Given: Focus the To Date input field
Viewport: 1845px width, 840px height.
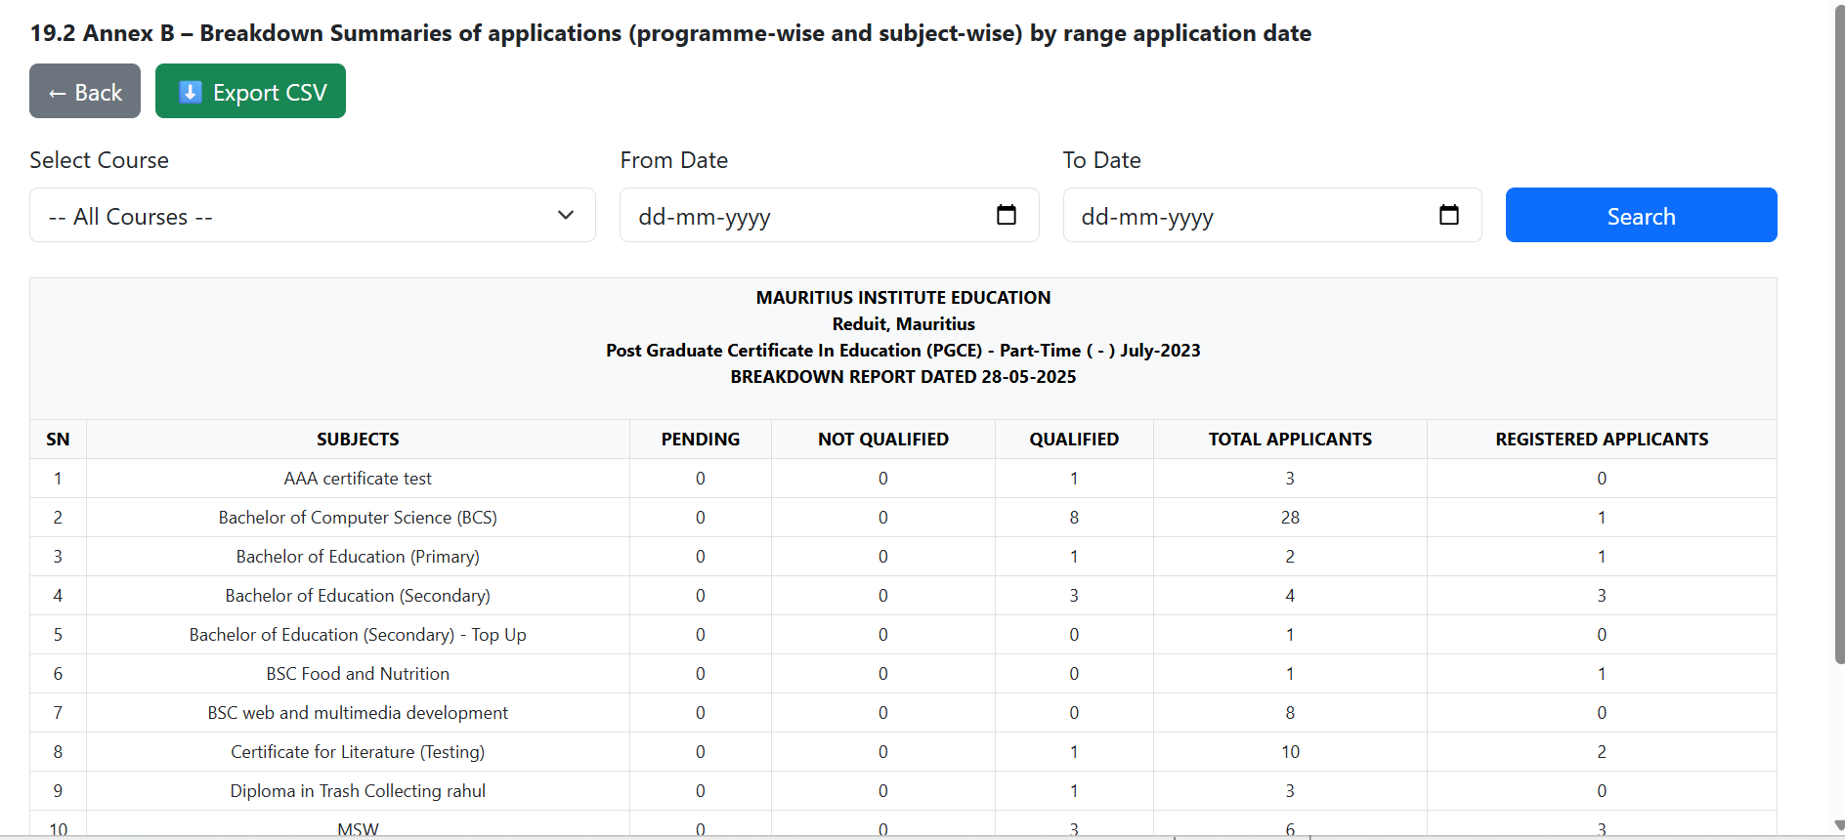Looking at the screenshot, I should (1241, 216).
